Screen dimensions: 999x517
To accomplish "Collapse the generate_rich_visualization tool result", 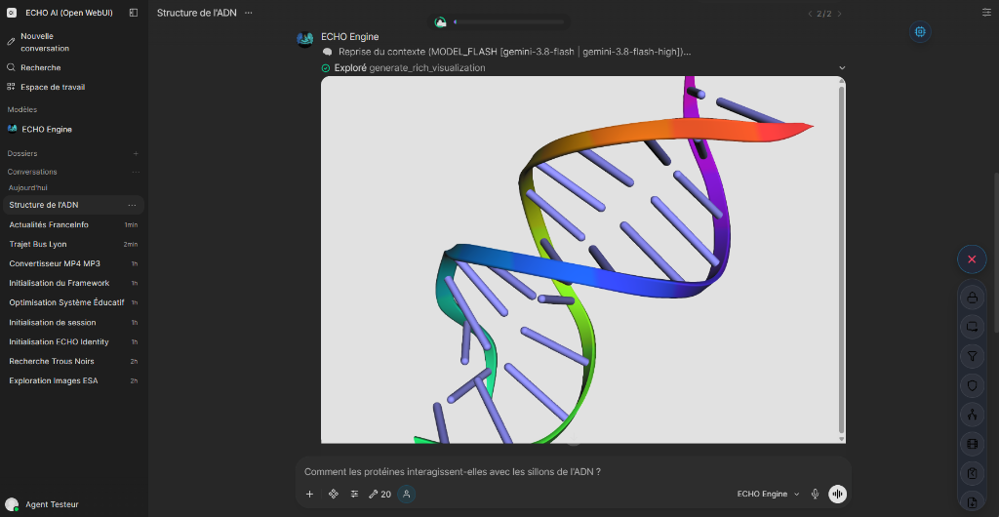I will coord(842,68).
